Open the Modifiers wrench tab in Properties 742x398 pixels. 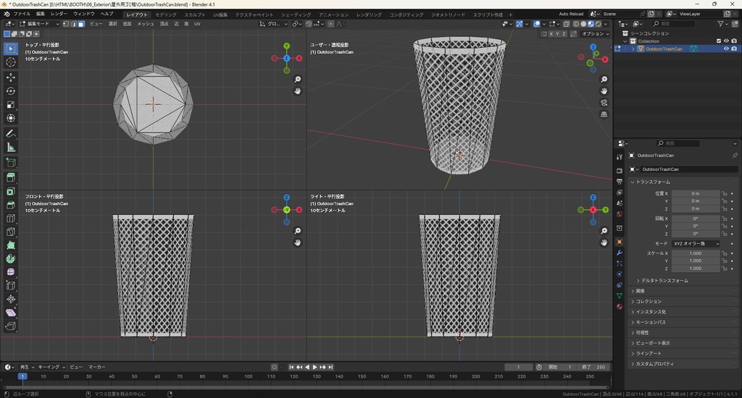pyautogui.click(x=620, y=253)
